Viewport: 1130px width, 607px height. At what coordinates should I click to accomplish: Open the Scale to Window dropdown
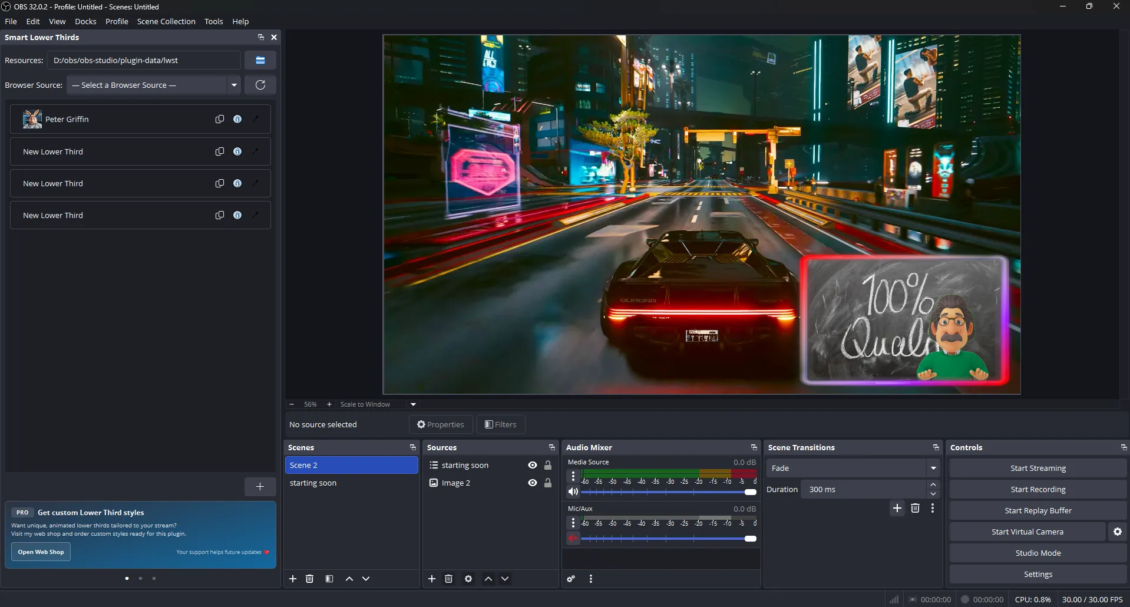tap(378, 404)
